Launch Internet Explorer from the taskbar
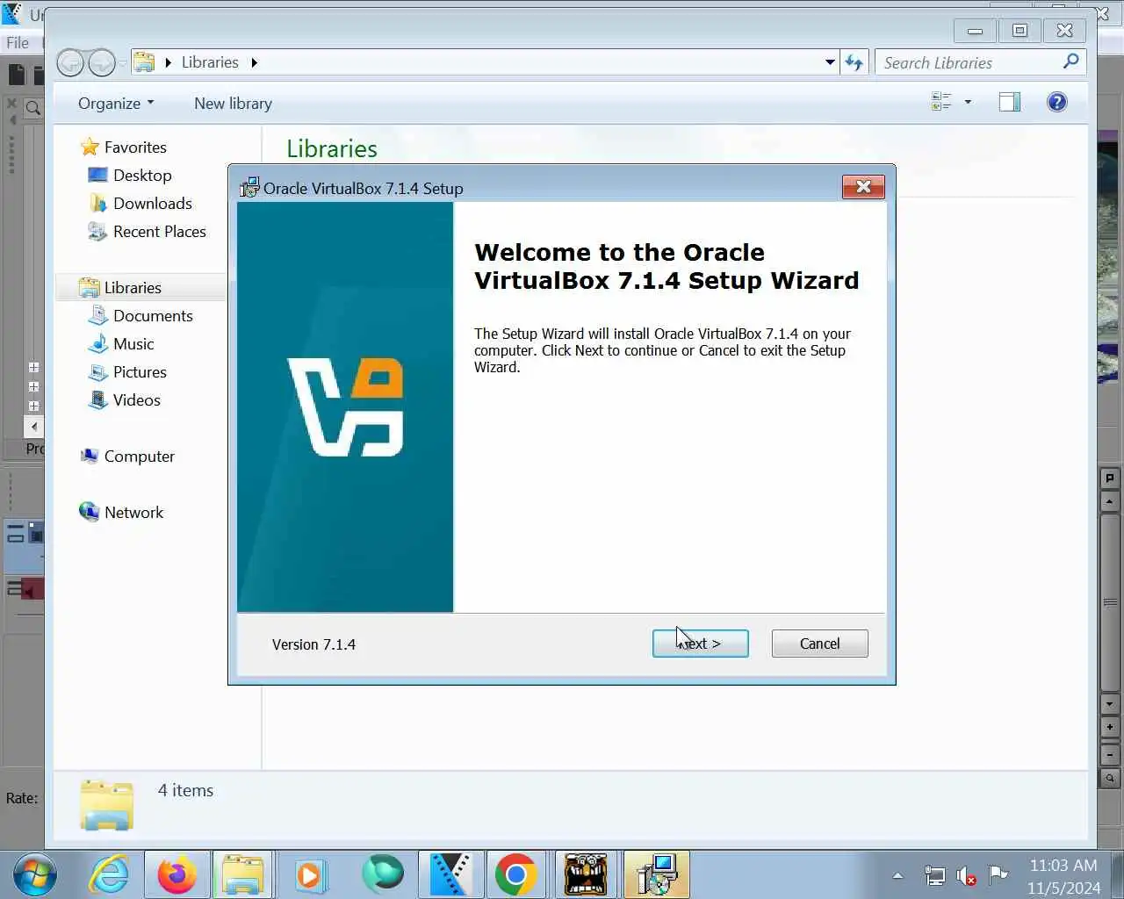The height and width of the screenshot is (899, 1124). tap(110, 875)
